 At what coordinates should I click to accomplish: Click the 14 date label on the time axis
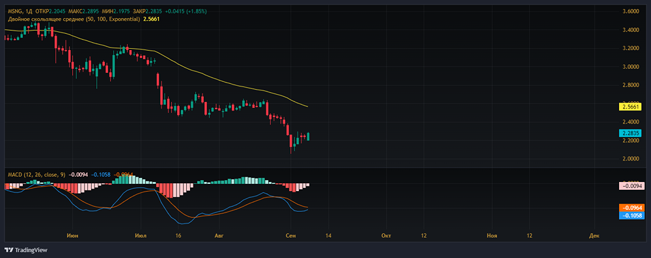328,236
